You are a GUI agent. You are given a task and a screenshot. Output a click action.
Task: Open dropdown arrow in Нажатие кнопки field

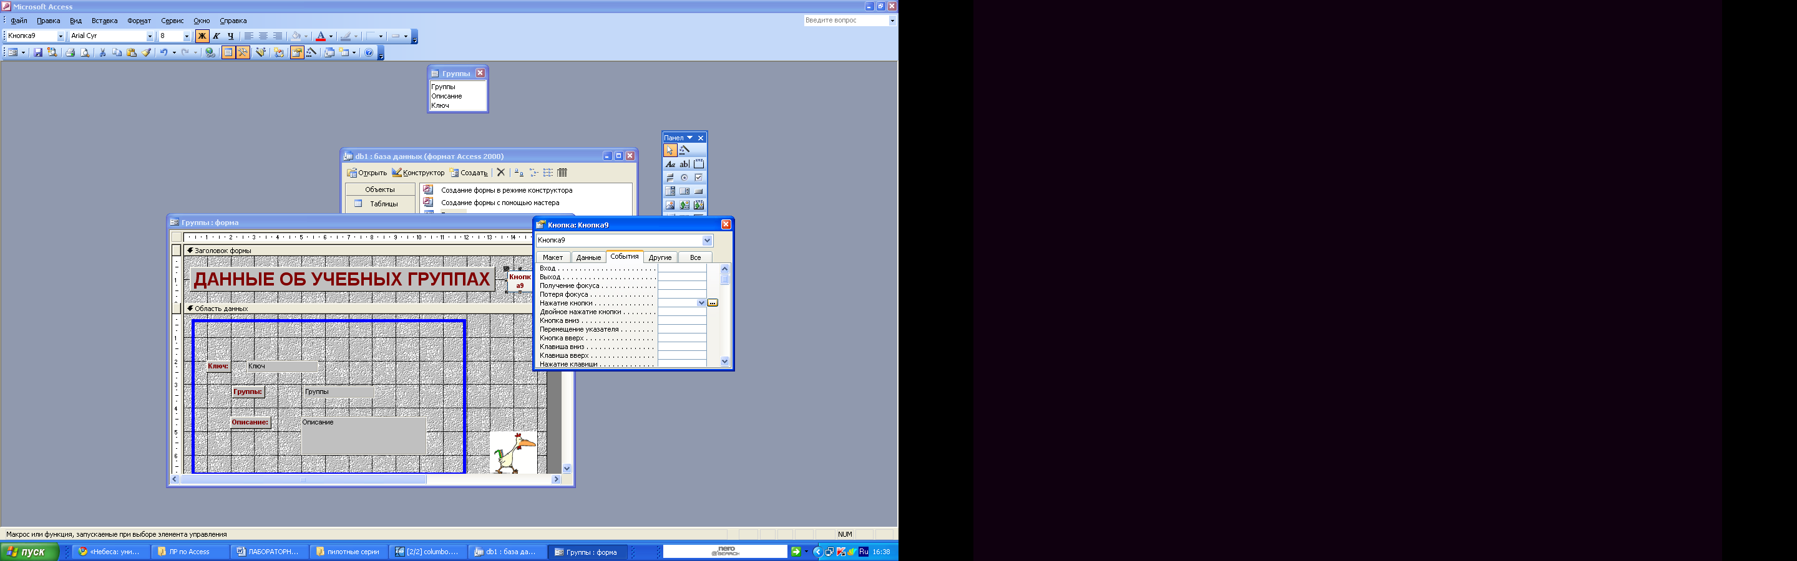coord(701,302)
